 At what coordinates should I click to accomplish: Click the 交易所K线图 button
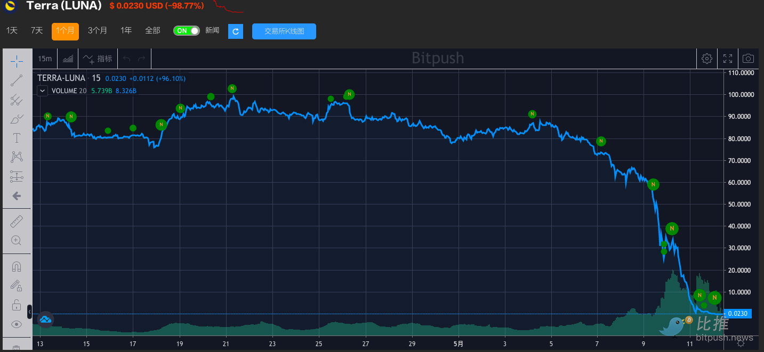(284, 31)
